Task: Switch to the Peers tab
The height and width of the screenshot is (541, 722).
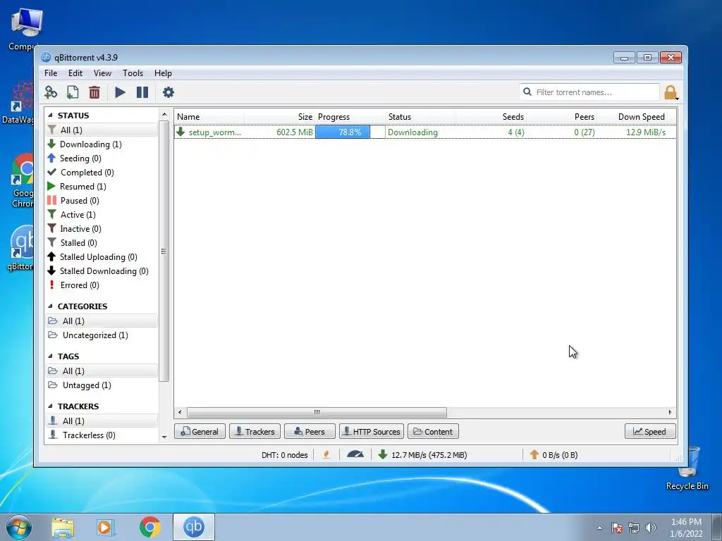Action: tap(310, 432)
